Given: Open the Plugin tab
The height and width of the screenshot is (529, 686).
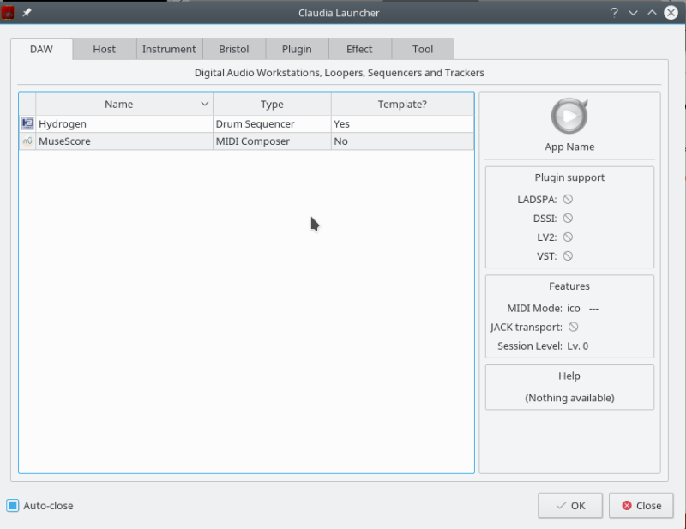Looking at the screenshot, I should (297, 49).
